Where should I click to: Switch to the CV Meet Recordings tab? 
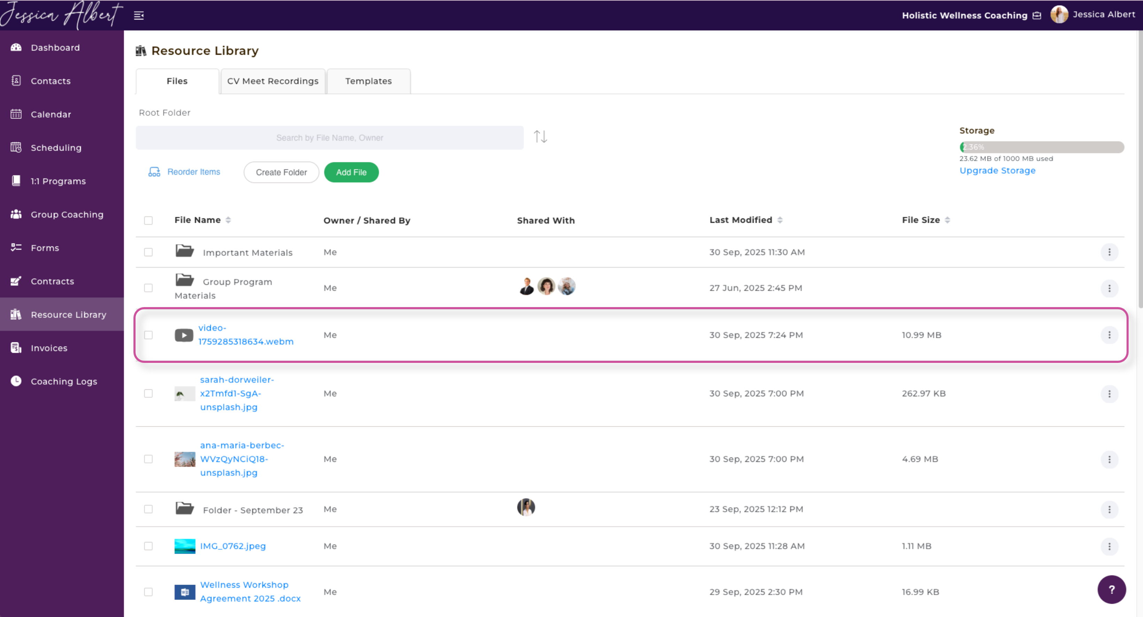272,81
